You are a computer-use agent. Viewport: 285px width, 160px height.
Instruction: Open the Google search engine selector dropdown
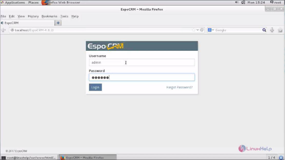pyautogui.click(x=211, y=30)
